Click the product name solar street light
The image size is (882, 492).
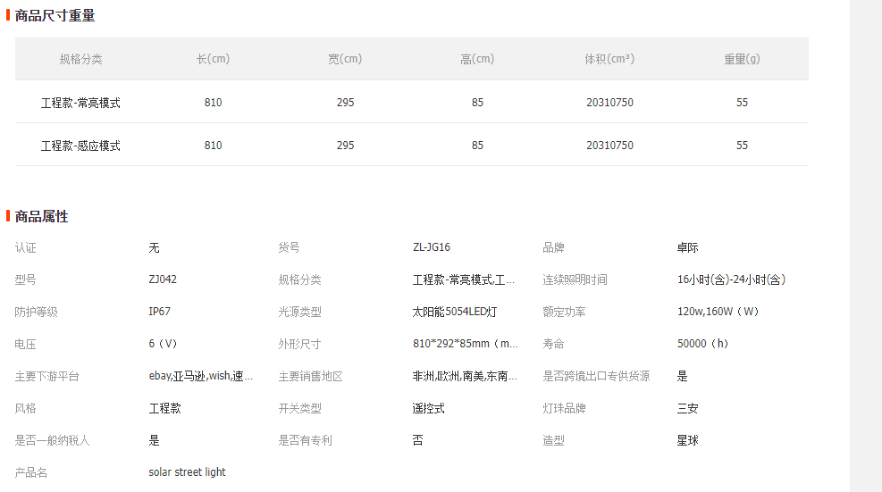pos(187,472)
